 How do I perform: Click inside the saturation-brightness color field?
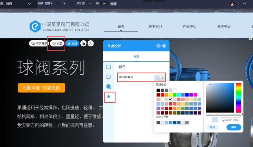(x=220, y=98)
